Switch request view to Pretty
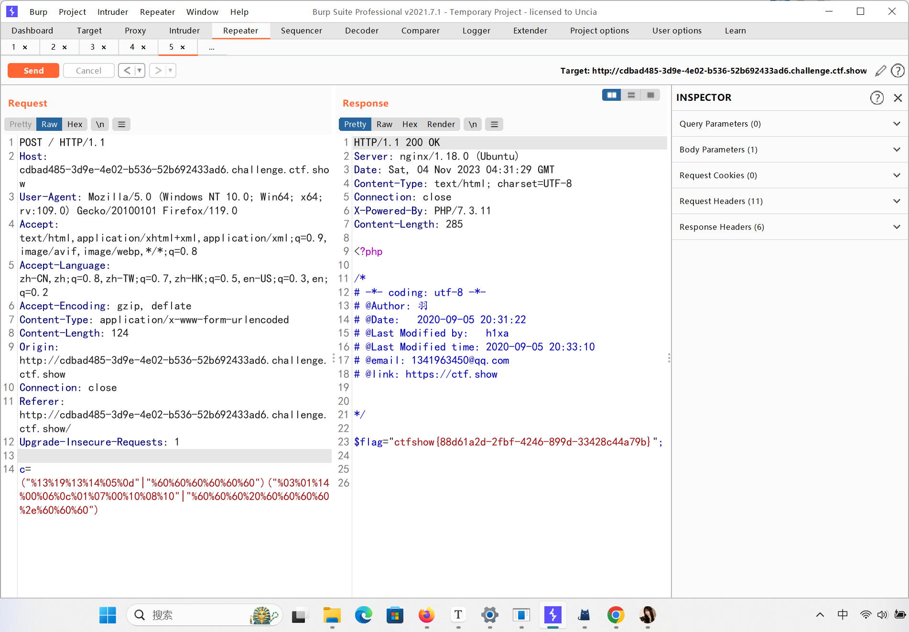 [x=21, y=124]
